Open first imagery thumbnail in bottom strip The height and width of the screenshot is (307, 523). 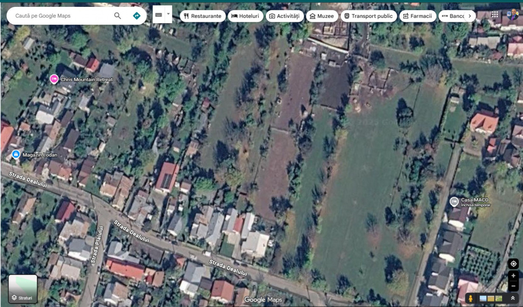point(483,298)
